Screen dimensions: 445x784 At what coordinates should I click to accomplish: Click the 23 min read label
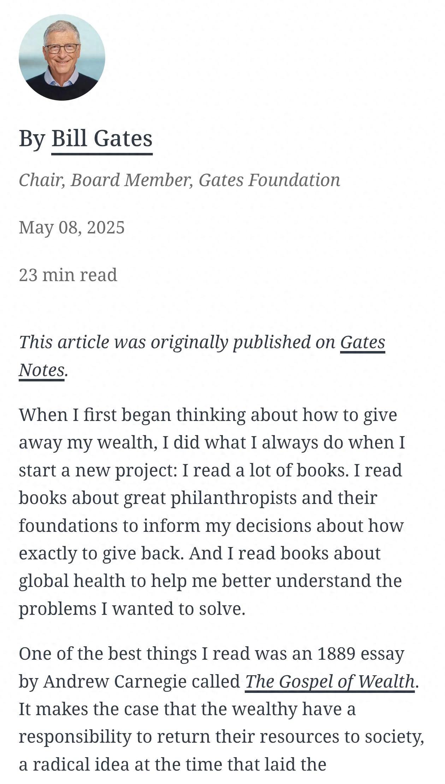point(68,275)
